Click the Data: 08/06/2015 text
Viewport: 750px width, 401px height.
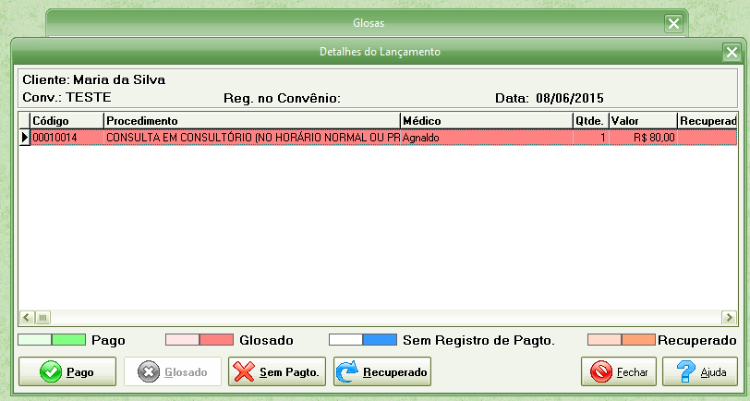coord(549,98)
